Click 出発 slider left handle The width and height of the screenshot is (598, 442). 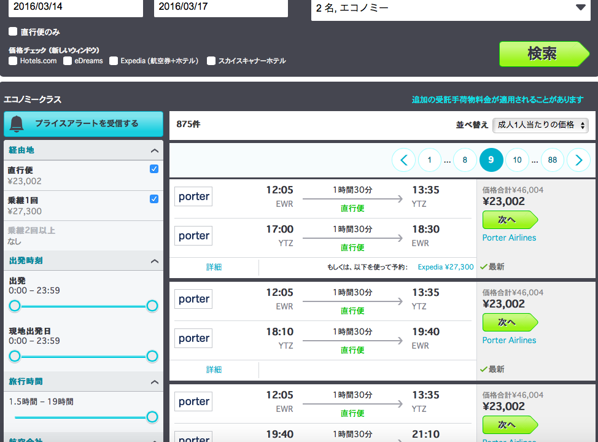tap(15, 306)
